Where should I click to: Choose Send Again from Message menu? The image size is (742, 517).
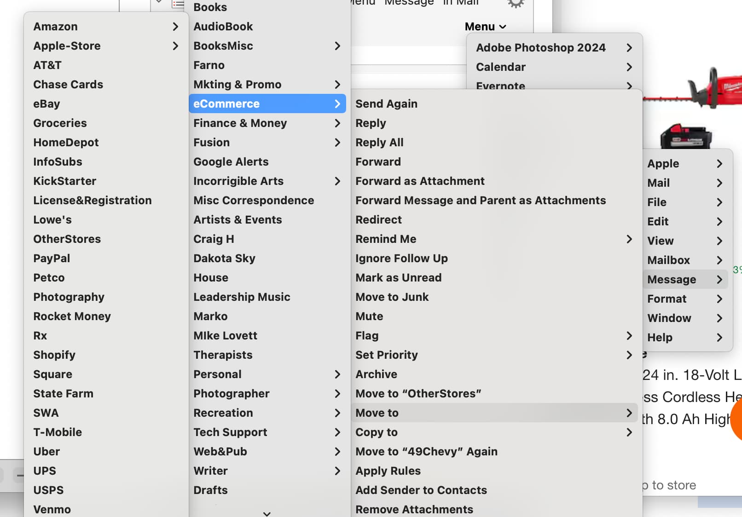coord(494,104)
